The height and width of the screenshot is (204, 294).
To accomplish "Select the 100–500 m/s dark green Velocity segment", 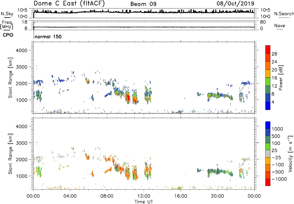I will [x=268, y=140].
